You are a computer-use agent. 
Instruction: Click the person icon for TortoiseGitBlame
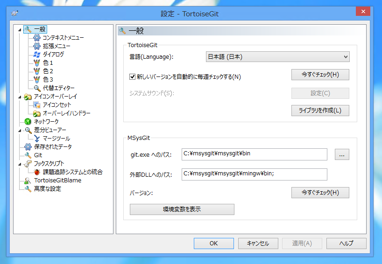(x=28, y=181)
